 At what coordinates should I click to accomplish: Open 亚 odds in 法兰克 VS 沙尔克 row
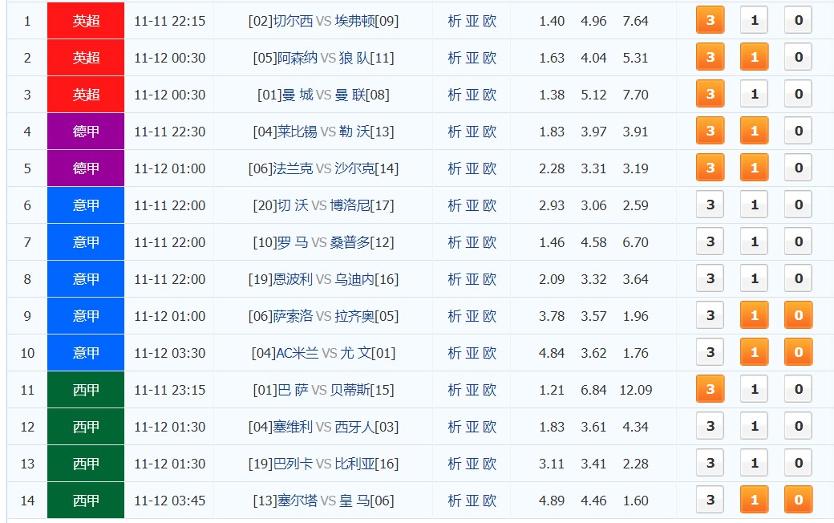point(472,168)
